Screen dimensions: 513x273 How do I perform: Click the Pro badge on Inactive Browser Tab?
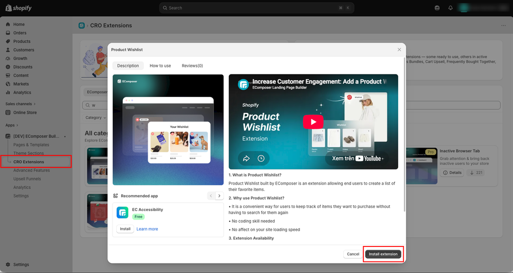coord(430,152)
